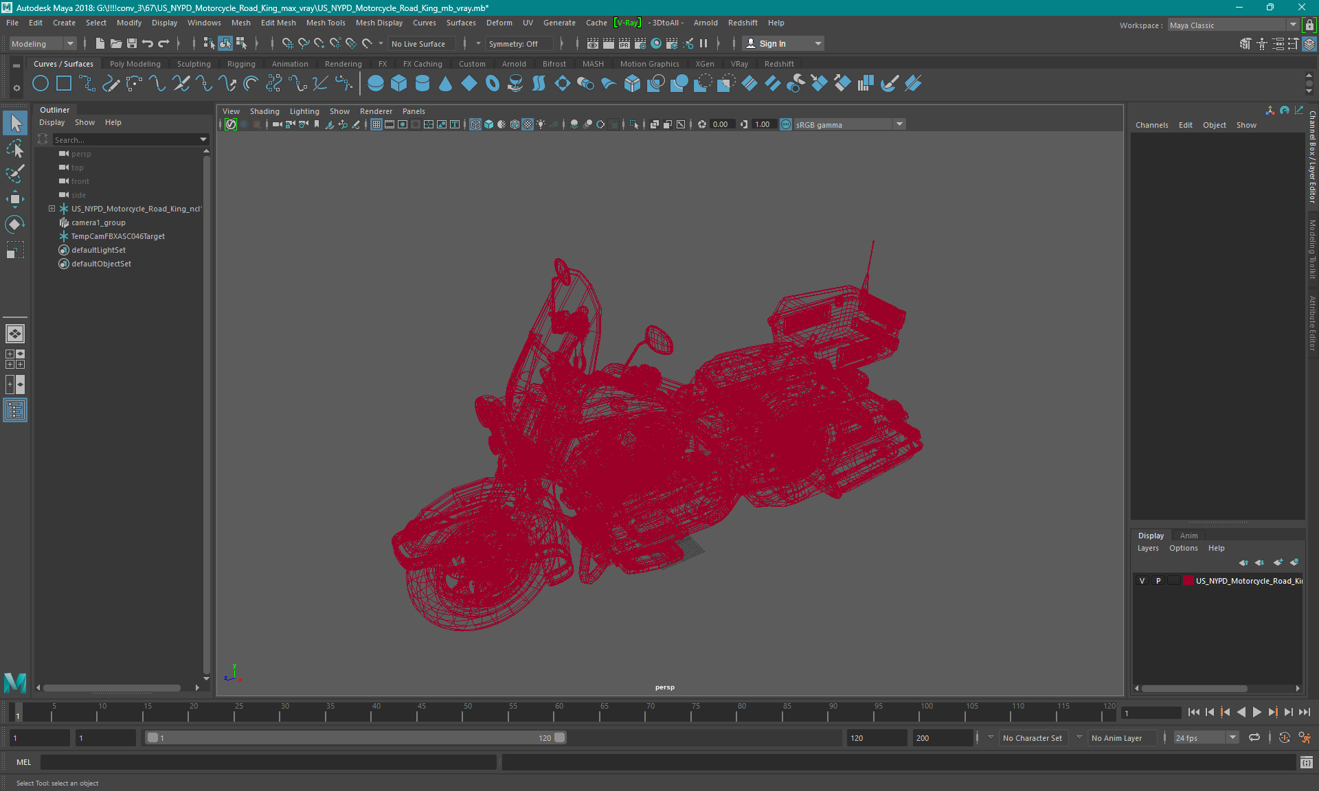Click the MEL command input field

(x=268, y=762)
